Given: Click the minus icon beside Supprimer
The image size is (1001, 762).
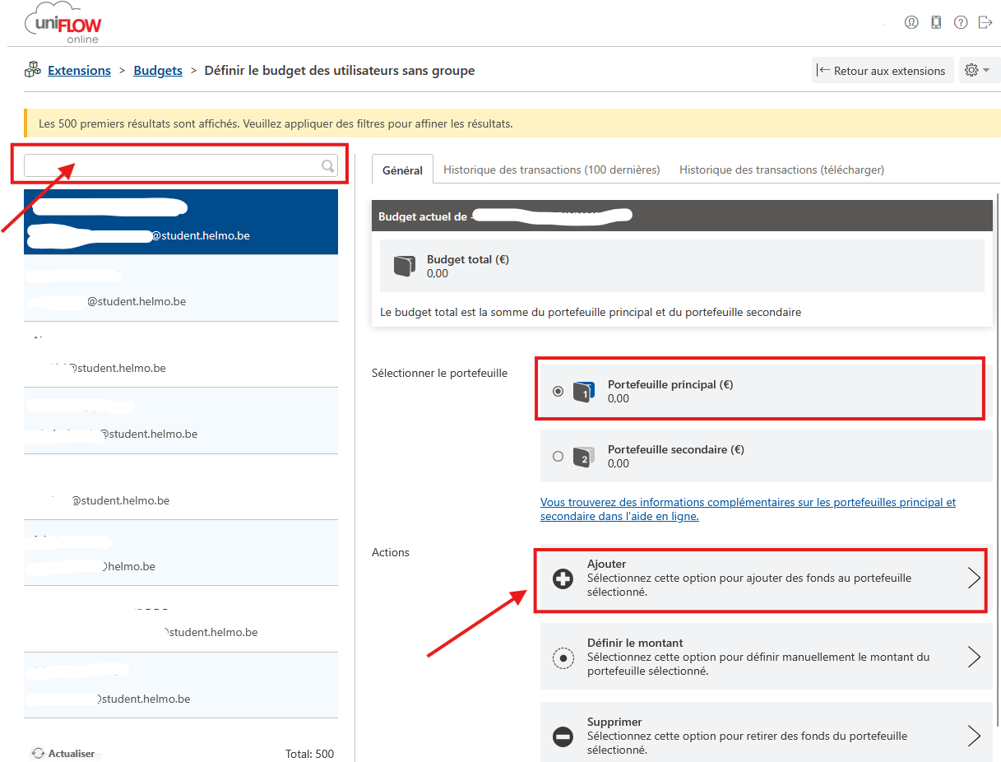Looking at the screenshot, I should [x=563, y=736].
